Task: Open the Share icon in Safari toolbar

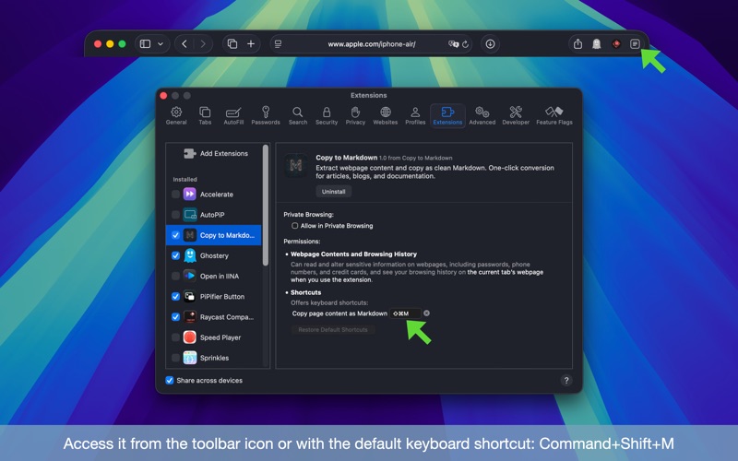Action: pyautogui.click(x=577, y=43)
